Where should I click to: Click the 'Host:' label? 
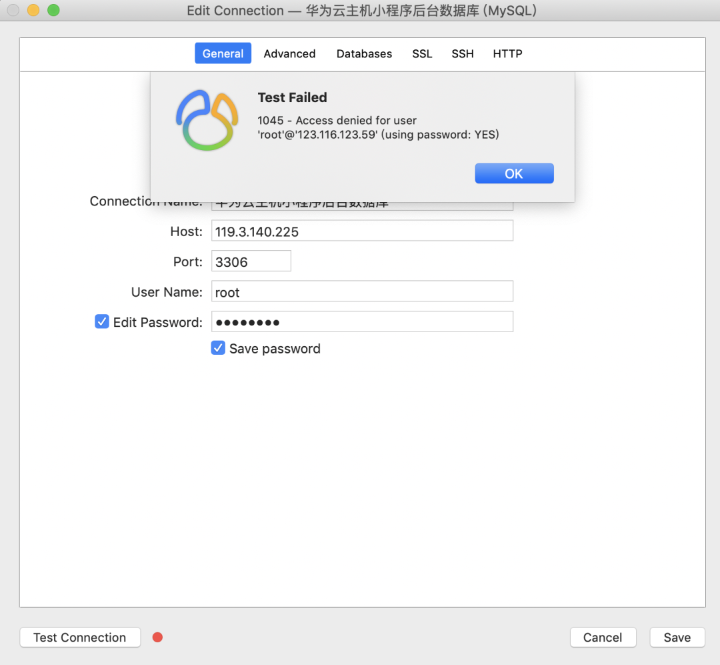point(187,231)
